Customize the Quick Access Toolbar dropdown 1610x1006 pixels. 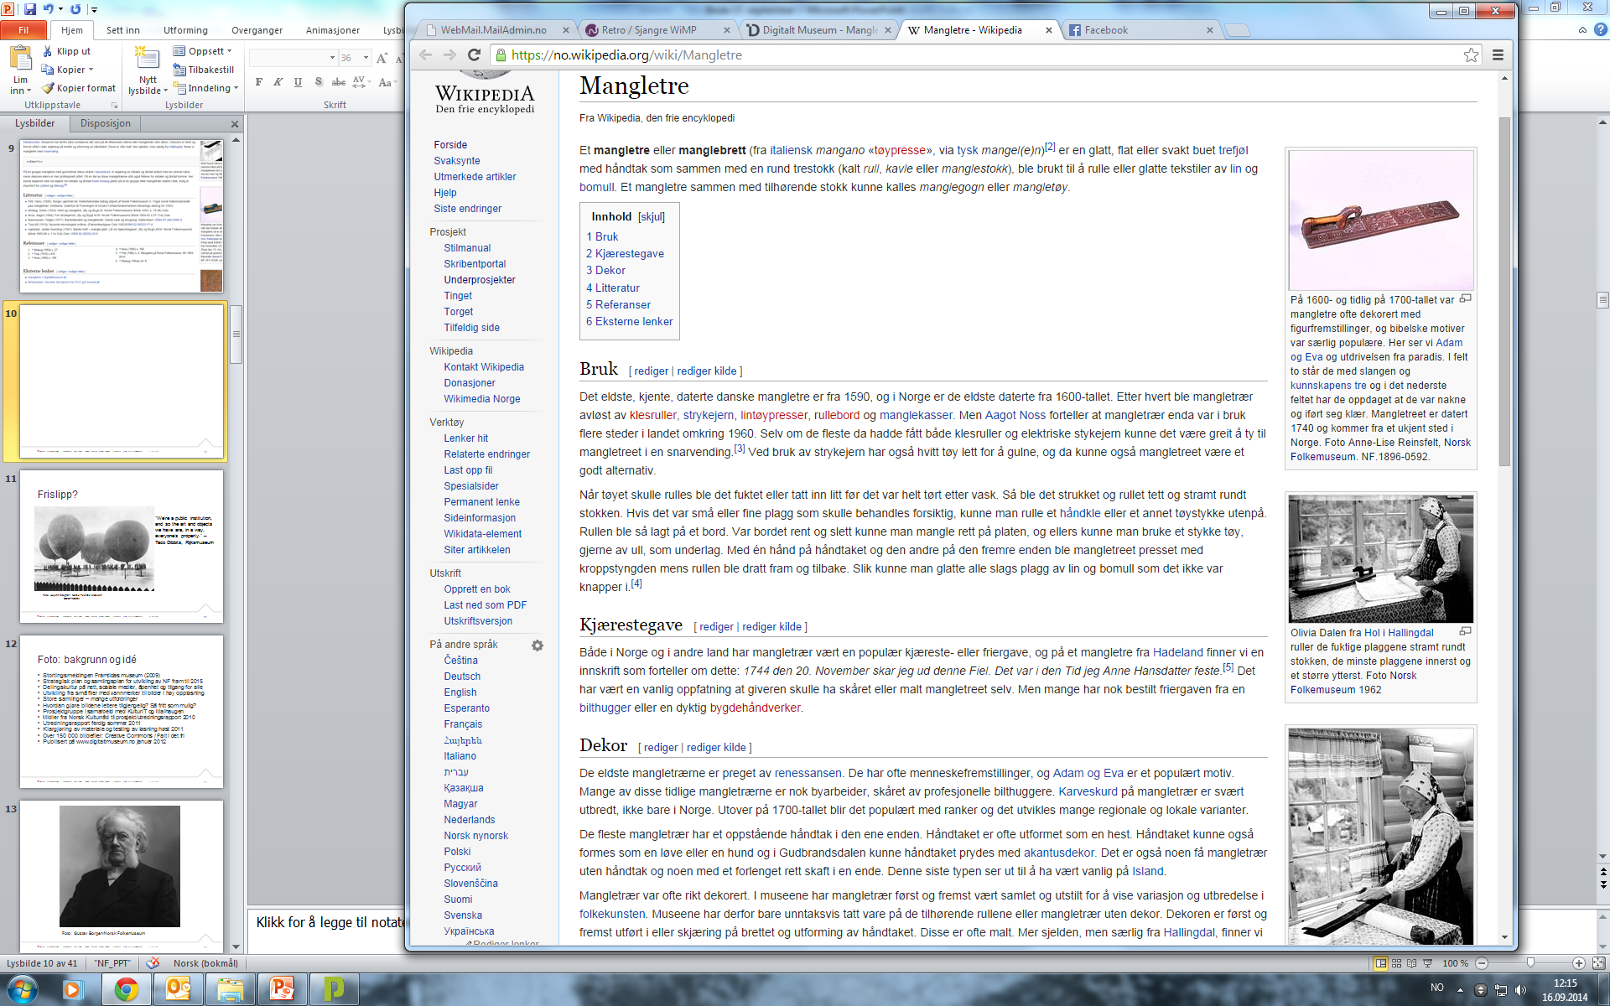(94, 9)
